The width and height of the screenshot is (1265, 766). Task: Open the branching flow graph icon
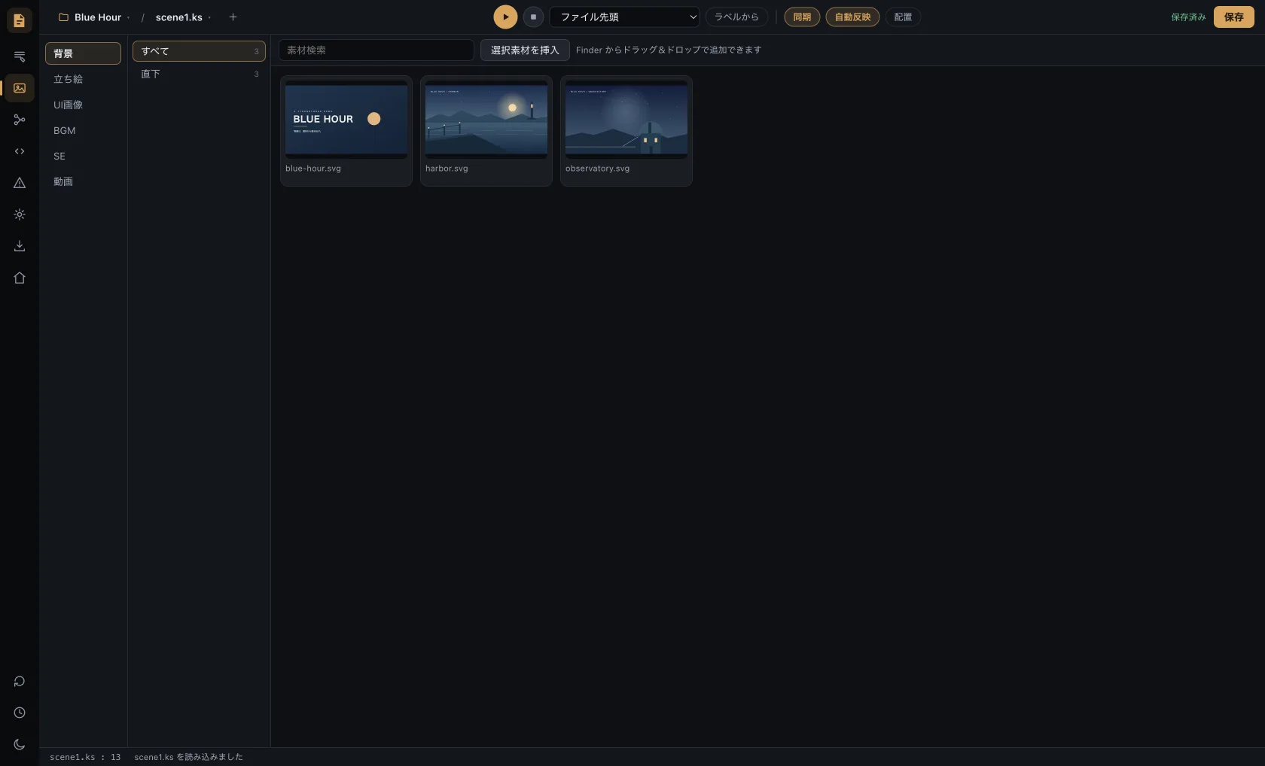20,120
